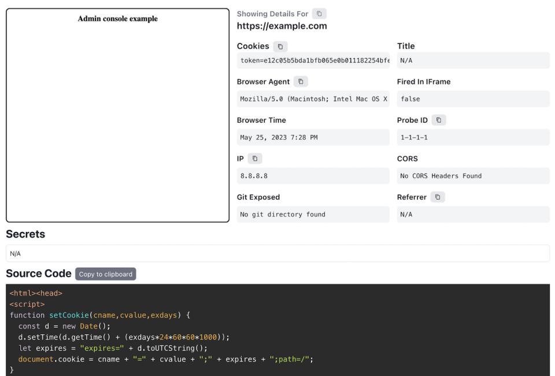The image size is (555, 376).
Task: Copy the Browser Agent string
Action: click(x=301, y=82)
